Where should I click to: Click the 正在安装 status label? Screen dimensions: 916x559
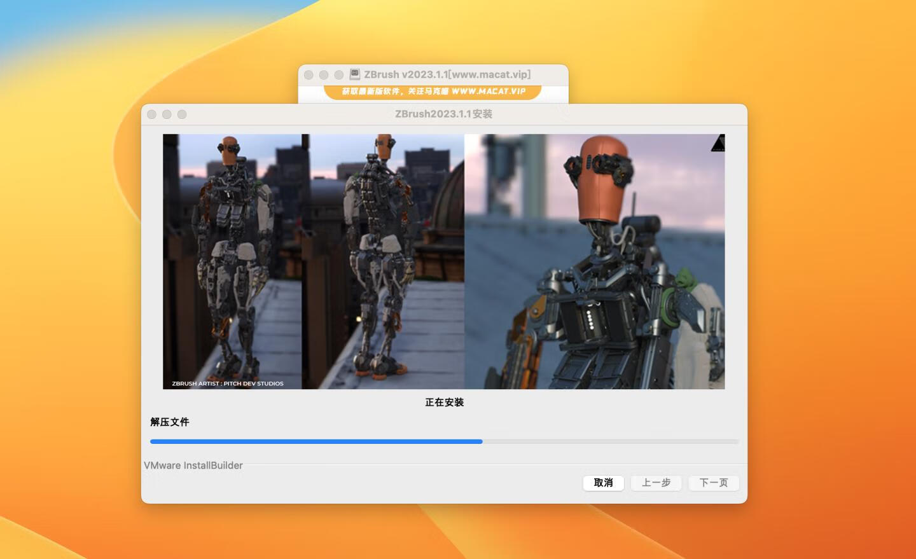tap(444, 402)
